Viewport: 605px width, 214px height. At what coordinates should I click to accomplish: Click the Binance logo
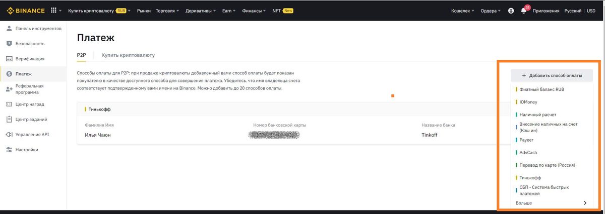point(25,11)
